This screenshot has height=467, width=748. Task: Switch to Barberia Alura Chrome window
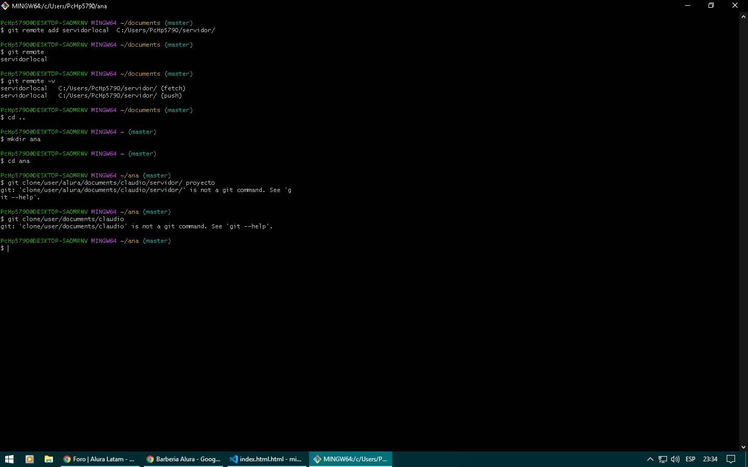point(183,459)
